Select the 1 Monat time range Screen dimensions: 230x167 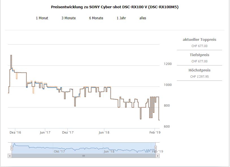(42, 18)
